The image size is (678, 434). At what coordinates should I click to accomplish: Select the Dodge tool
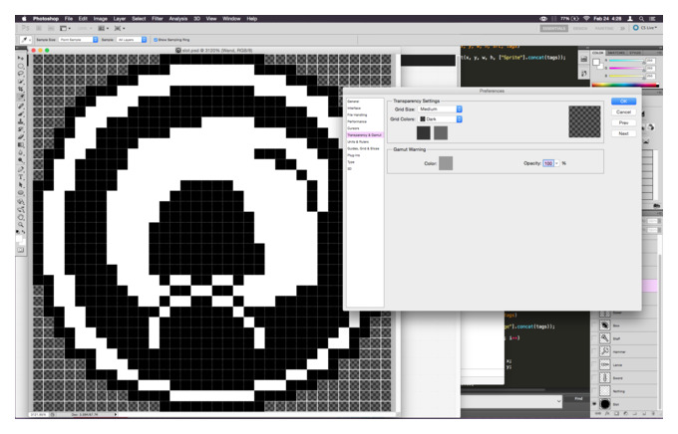20,160
